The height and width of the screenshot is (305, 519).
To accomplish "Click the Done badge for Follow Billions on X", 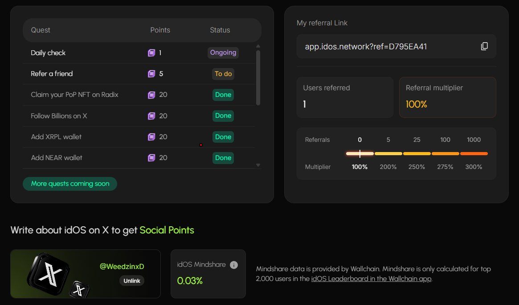I will 223,116.
